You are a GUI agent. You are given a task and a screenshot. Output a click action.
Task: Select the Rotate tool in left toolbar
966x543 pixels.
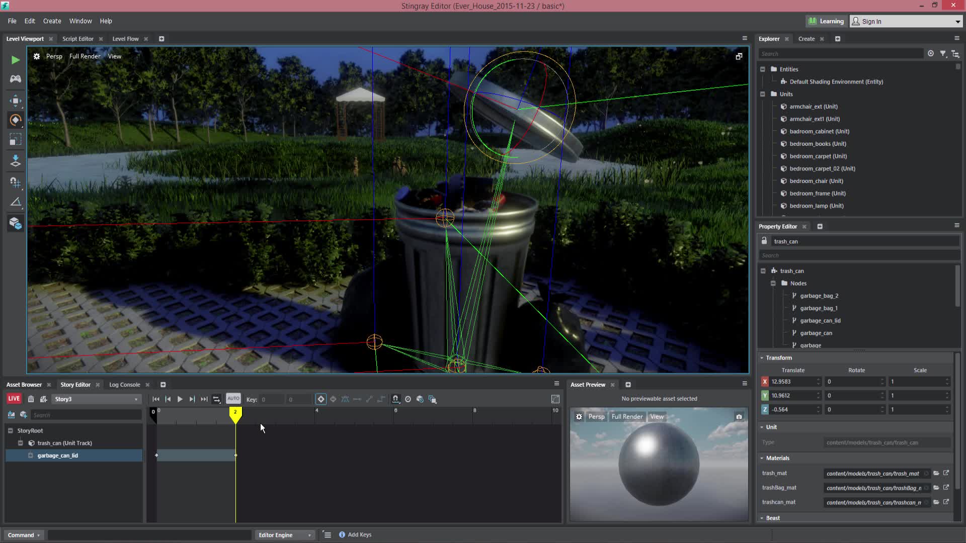coord(15,120)
